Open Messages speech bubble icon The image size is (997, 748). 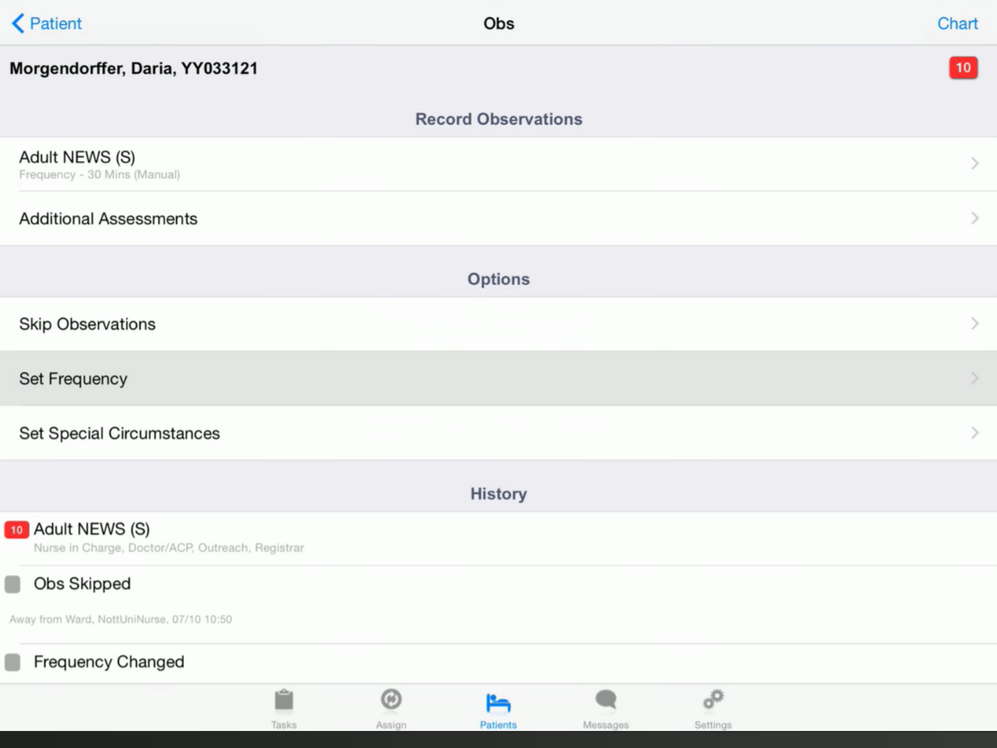tap(606, 701)
